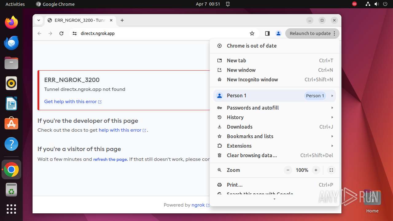Expand the Person 1 profile submenu
The image size is (393, 221).
pos(274,96)
